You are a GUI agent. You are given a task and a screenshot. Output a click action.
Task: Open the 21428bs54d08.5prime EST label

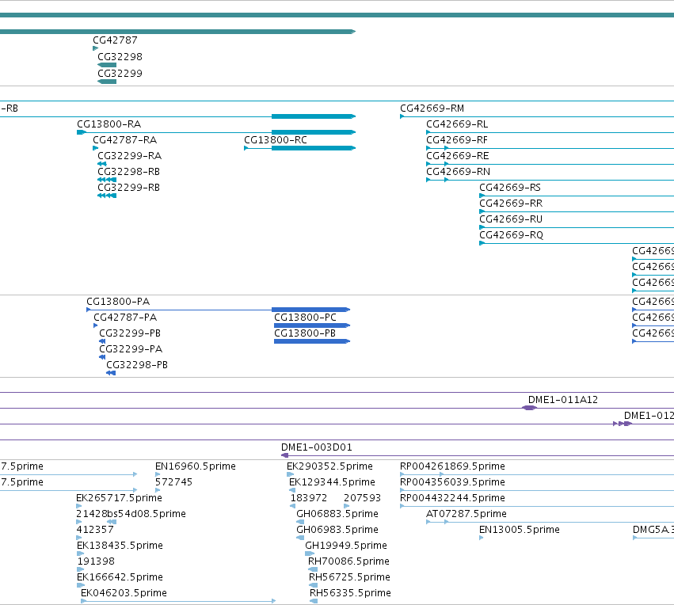pyautogui.click(x=131, y=515)
